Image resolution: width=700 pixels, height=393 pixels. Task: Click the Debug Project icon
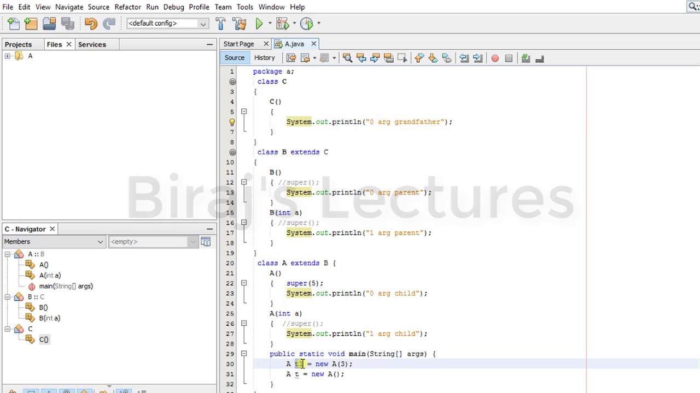pos(282,23)
